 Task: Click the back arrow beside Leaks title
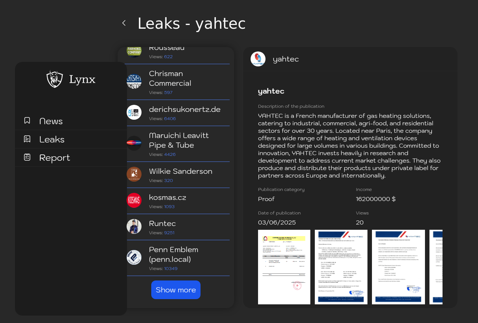124,23
